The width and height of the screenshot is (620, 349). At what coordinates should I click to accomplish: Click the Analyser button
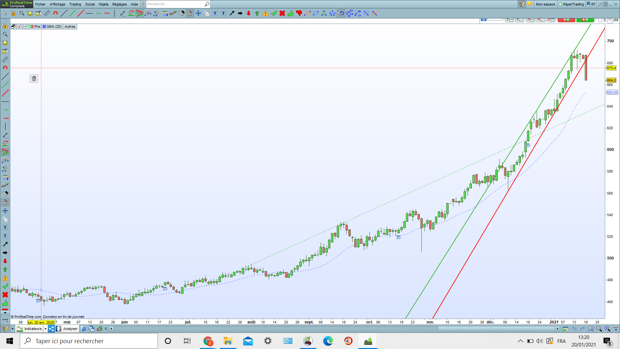click(x=70, y=329)
